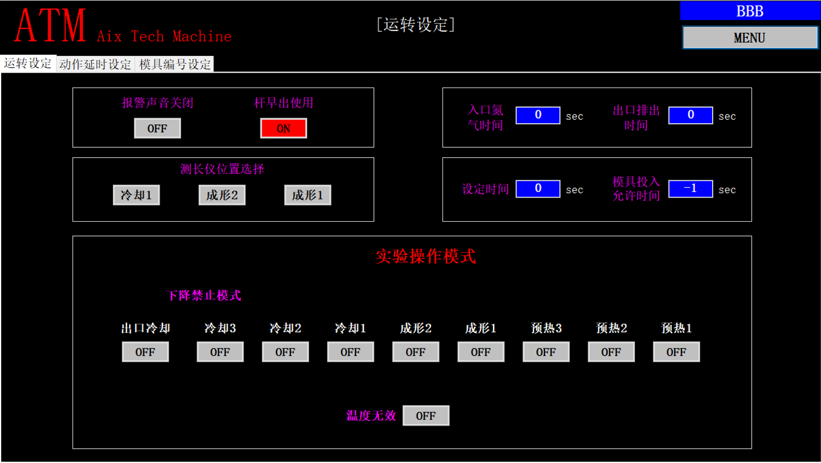Enable 预热1 descent prohibit mode

point(676,351)
